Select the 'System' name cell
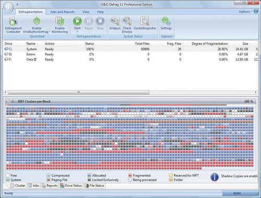Image resolution: width=261 pixels, height=198 pixels. [x=31, y=49]
